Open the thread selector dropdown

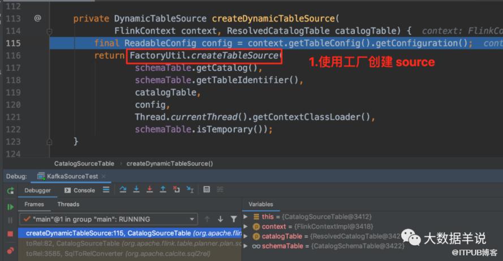109,219
